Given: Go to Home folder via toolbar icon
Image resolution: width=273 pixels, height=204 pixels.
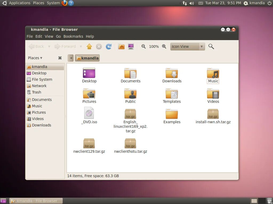Looking at the screenshot, I should (121, 46).
